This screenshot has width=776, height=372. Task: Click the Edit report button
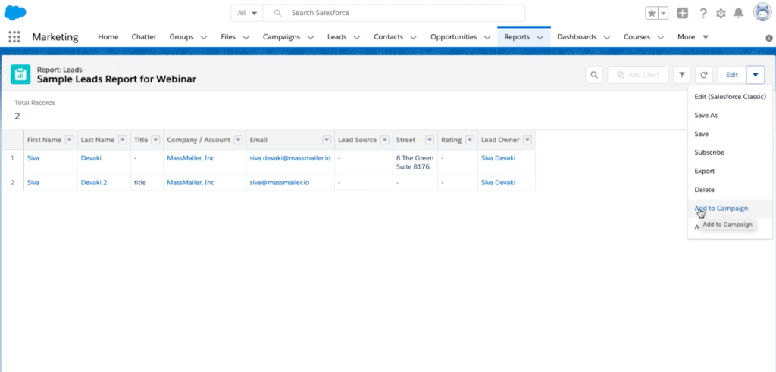(731, 75)
